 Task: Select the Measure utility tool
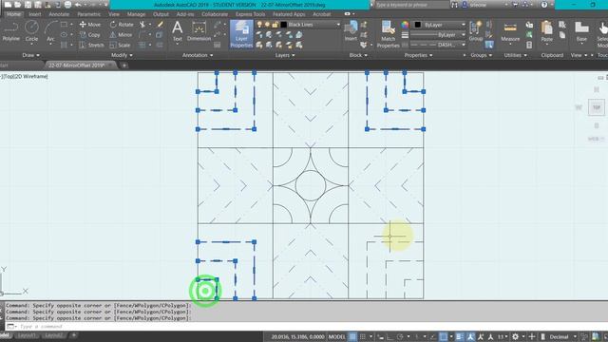tap(510, 31)
